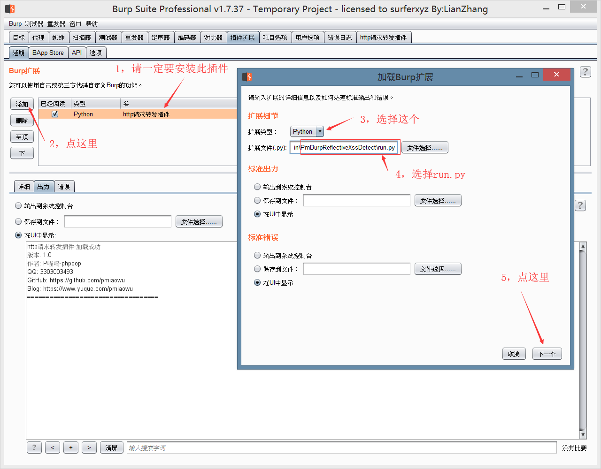Click the 下 button to move extension down

pyautogui.click(x=22, y=153)
